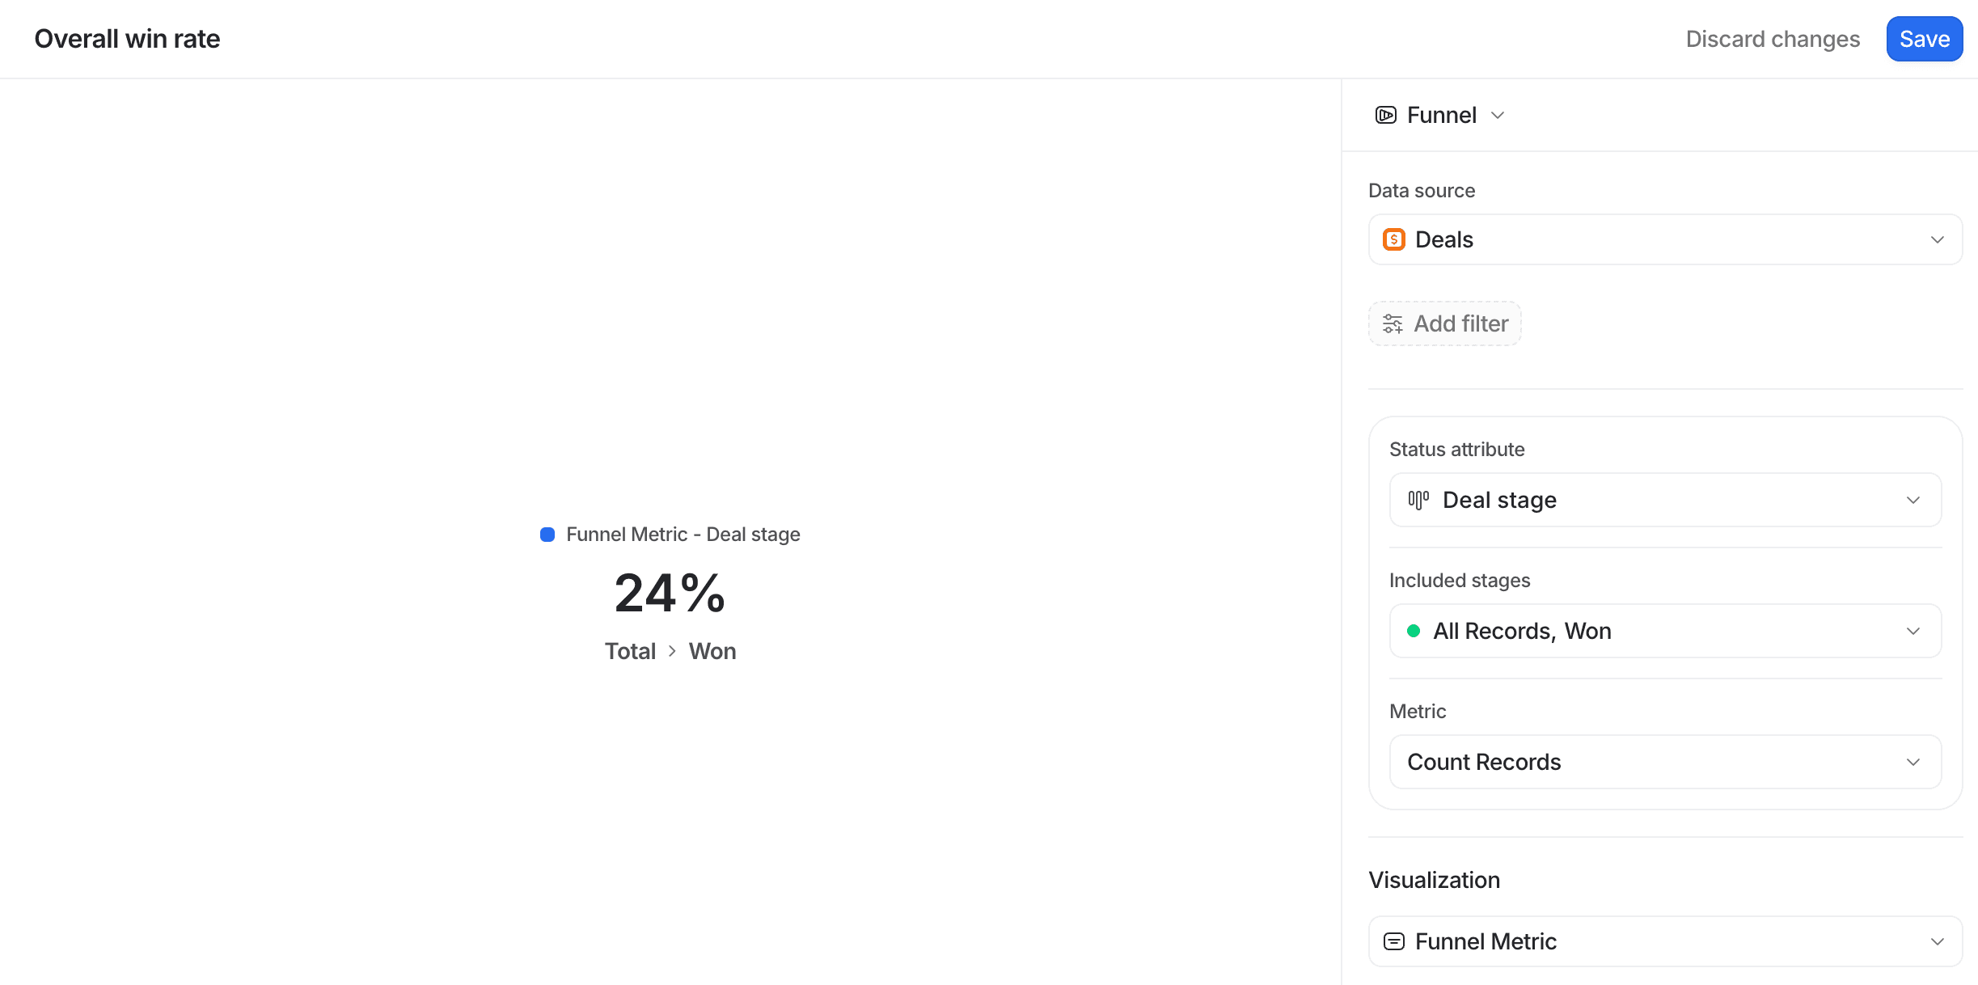Save the report changes

1924,39
